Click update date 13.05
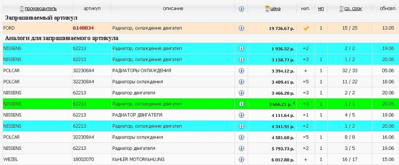The width and height of the screenshot is (399, 165). pos(388,28)
